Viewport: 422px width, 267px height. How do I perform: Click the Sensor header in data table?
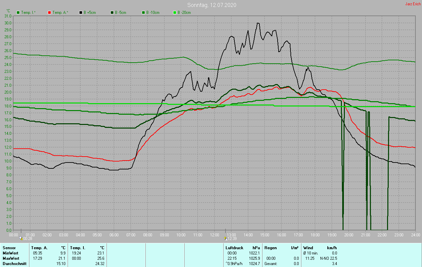click(9, 248)
